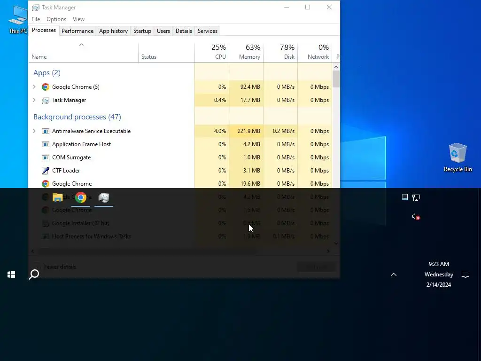
Task: Click the Application Frame Host process icon
Action: pos(46,144)
